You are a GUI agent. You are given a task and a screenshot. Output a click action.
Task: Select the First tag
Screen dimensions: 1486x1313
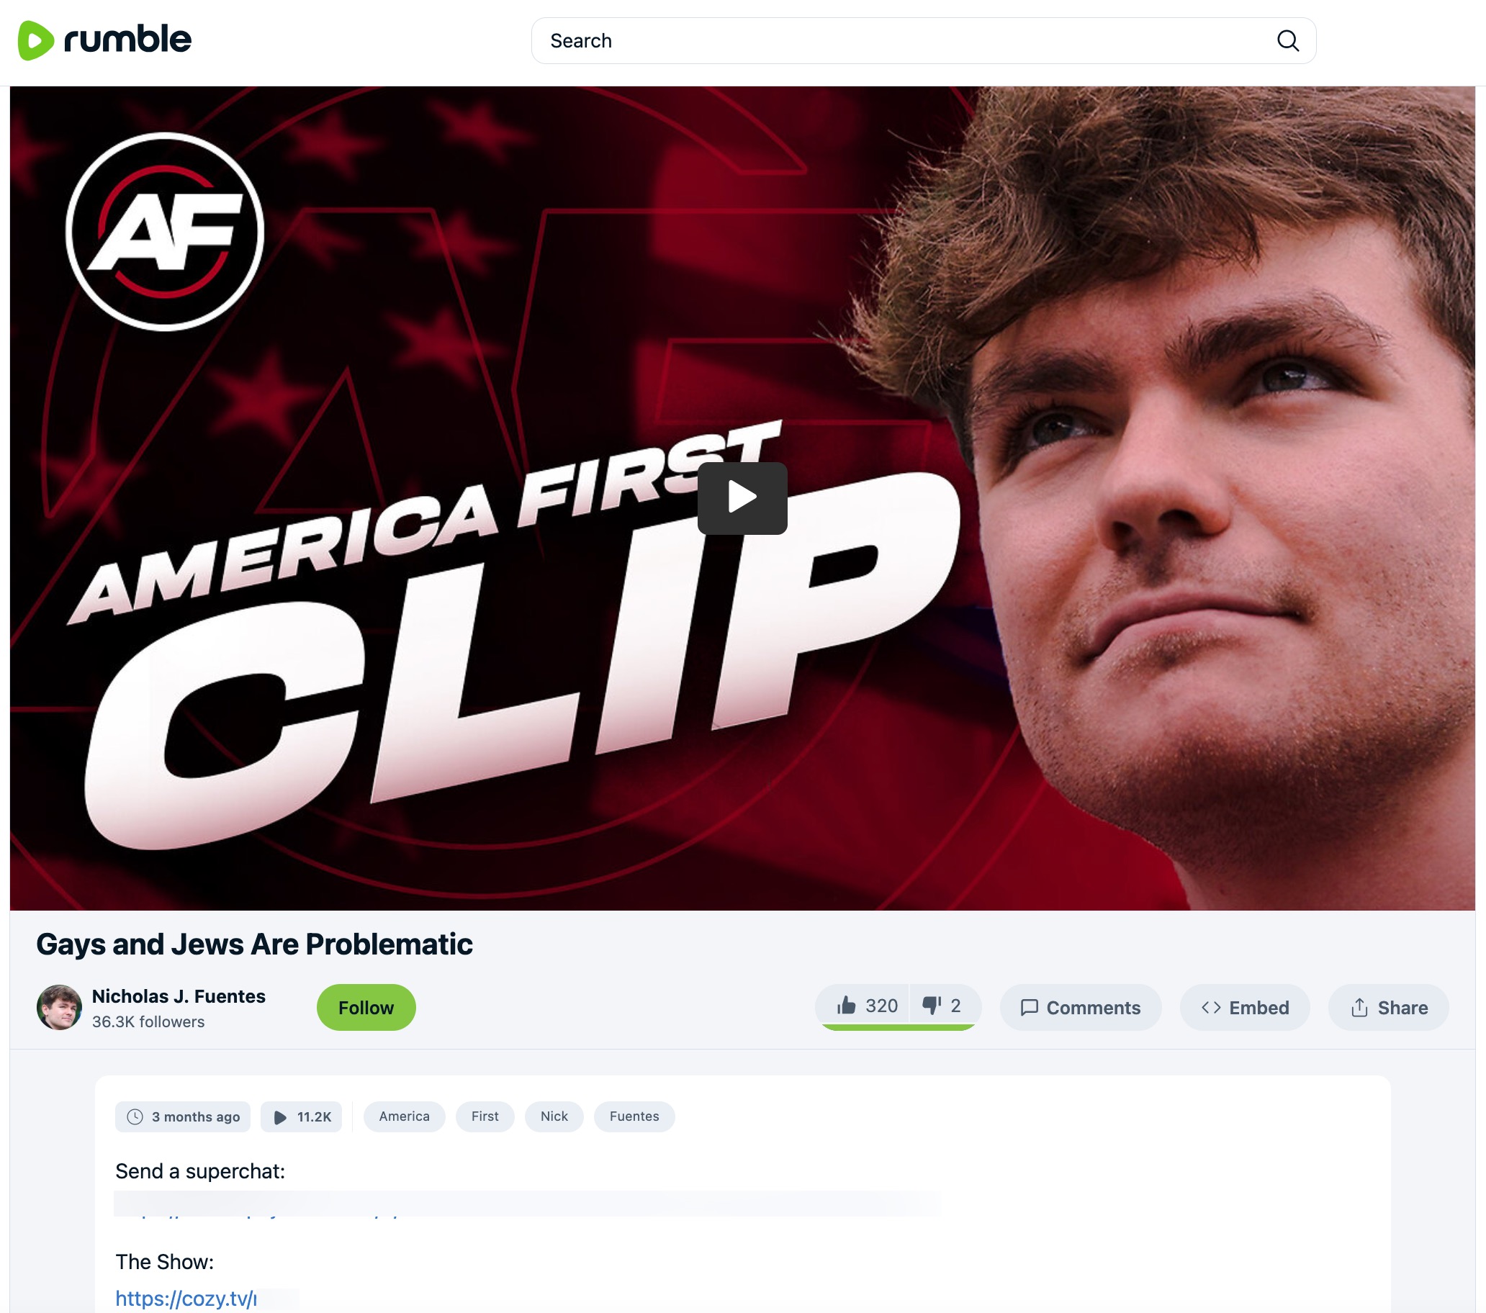485,1116
